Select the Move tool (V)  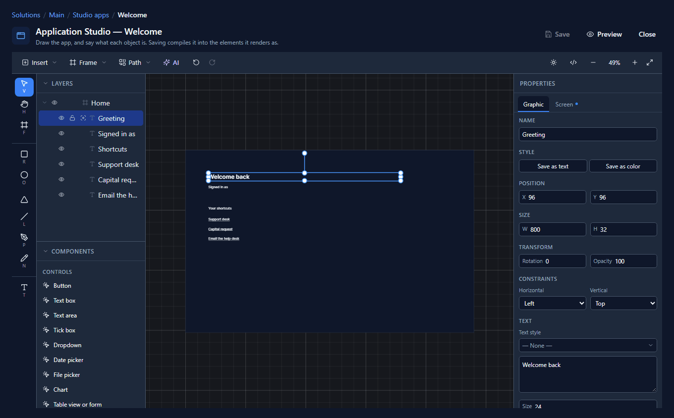pyautogui.click(x=24, y=87)
